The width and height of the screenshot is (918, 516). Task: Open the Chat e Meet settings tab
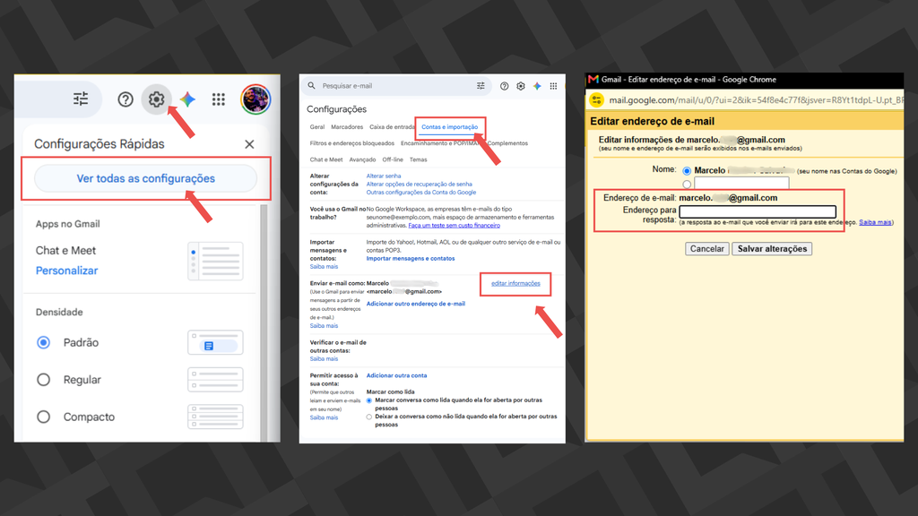pyautogui.click(x=326, y=159)
